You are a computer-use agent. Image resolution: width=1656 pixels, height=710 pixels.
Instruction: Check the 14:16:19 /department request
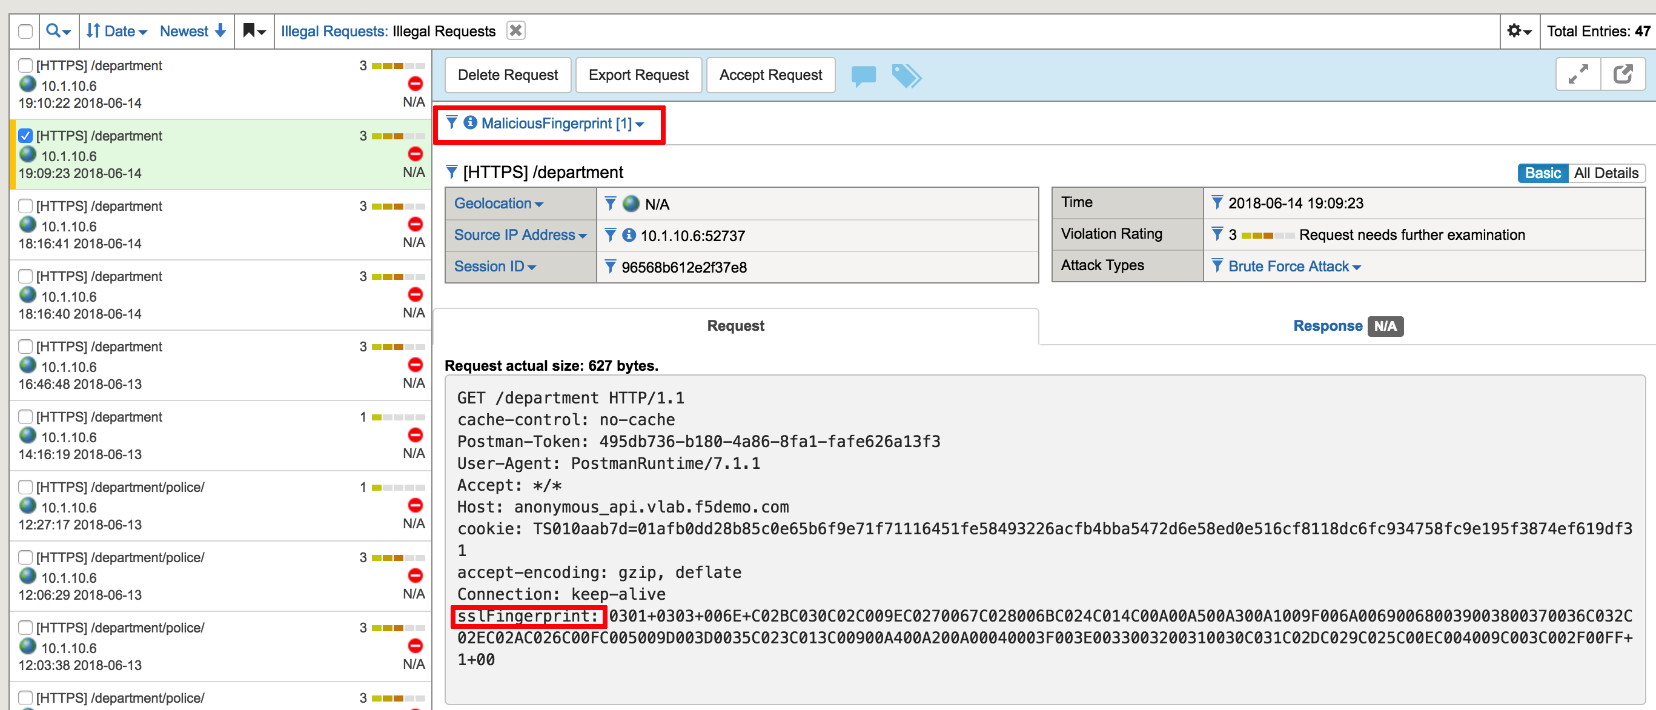pos(25,417)
